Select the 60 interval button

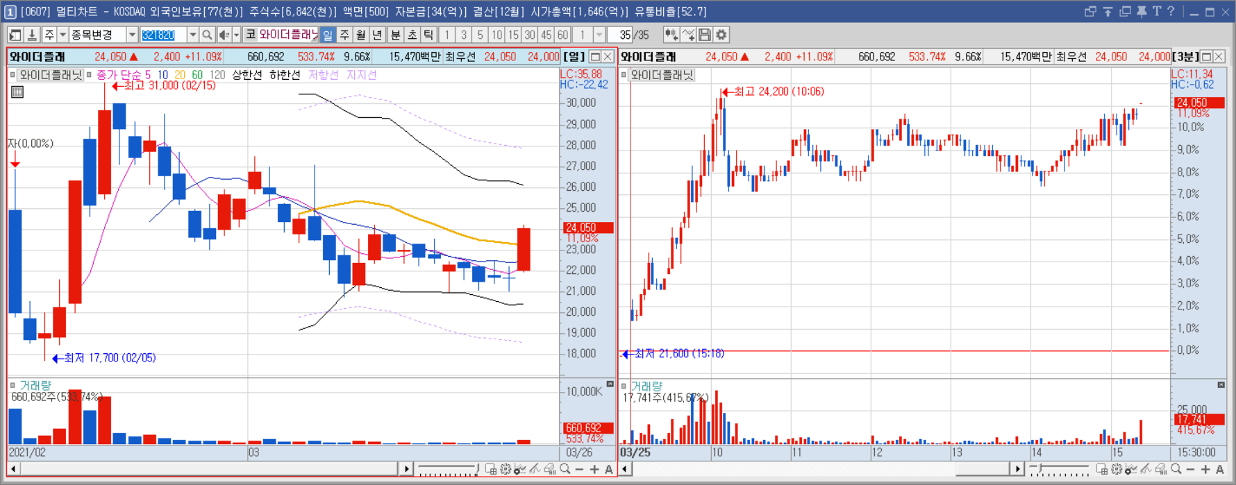562,35
